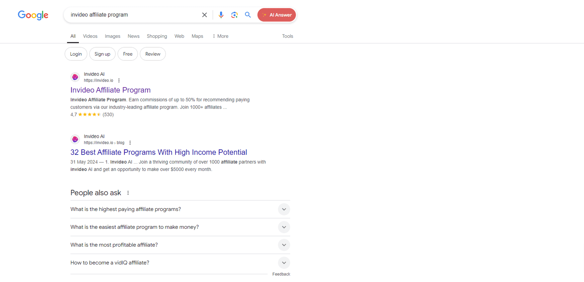Select the Free filter chip

click(128, 54)
